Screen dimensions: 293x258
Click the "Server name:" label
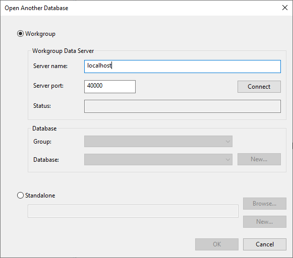pos(50,66)
